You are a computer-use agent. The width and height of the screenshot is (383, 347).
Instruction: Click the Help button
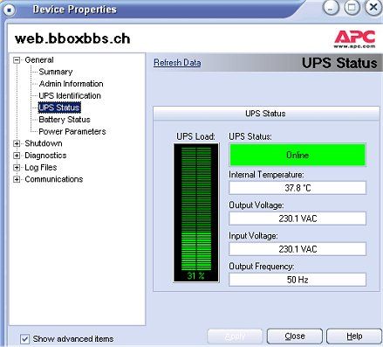tap(354, 337)
